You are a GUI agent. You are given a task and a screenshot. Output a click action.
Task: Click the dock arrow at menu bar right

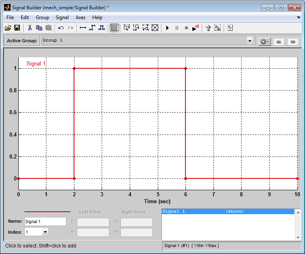[298, 17]
